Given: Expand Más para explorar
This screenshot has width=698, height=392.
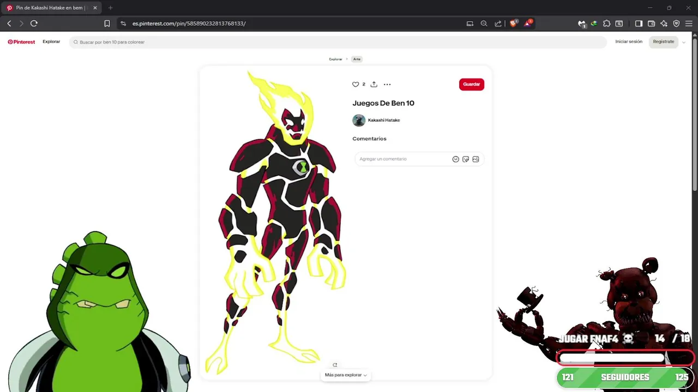Looking at the screenshot, I should (x=346, y=375).
